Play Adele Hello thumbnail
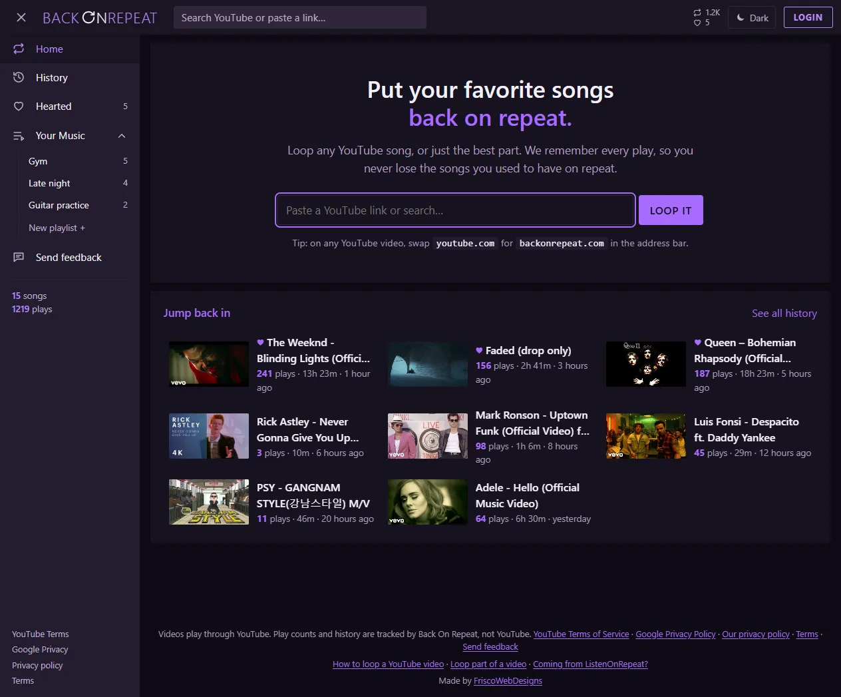This screenshot has width=841, height=697. click(428, 502)
